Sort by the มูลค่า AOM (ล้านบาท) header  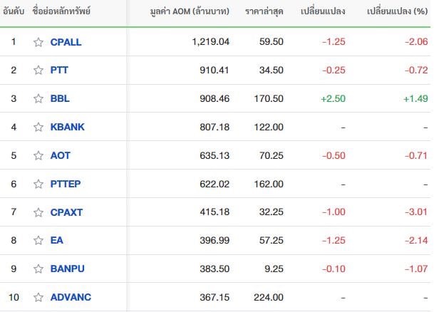(190, 11)
